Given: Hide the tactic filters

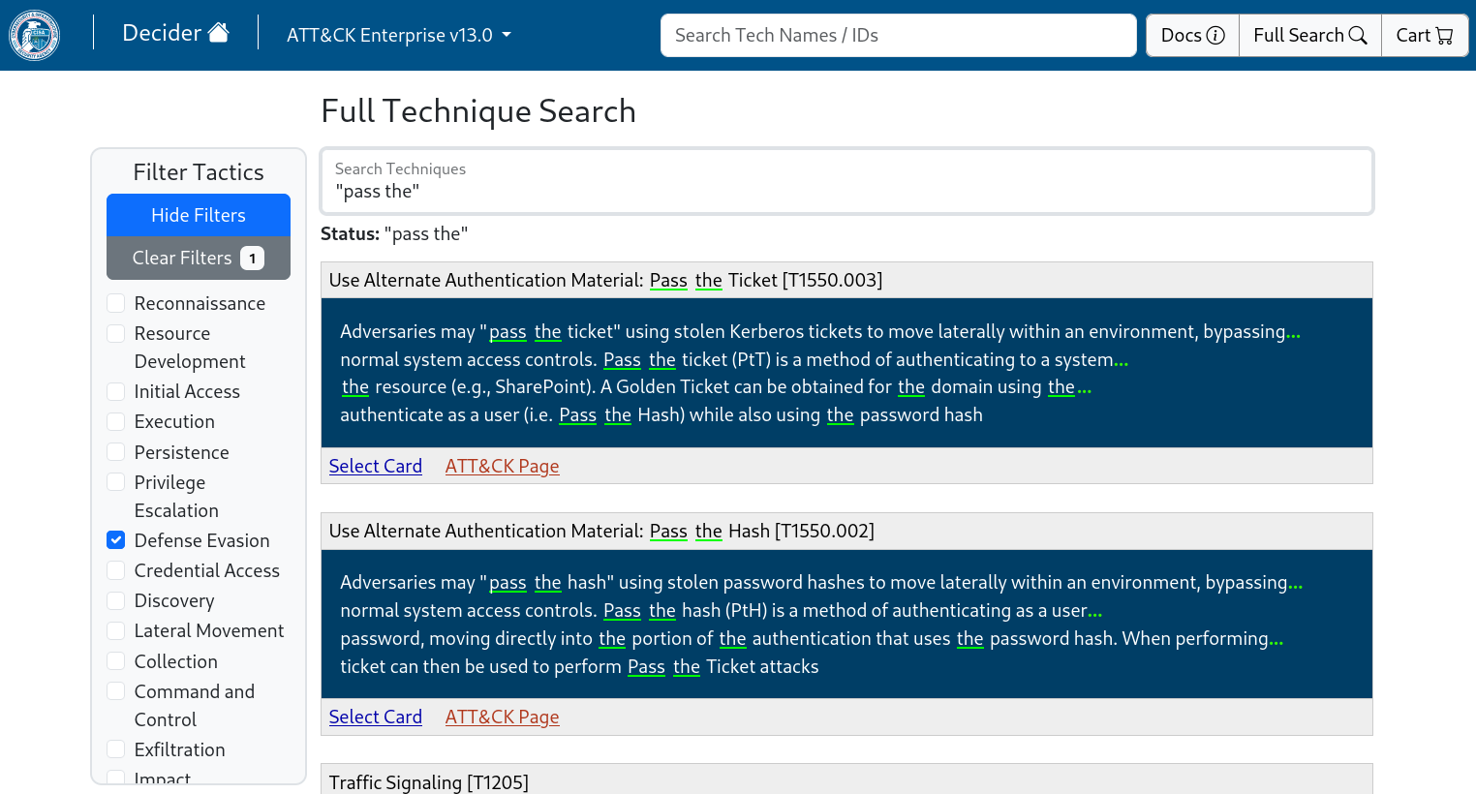Looking at the screenshot, I should click(x=199, y=215).
